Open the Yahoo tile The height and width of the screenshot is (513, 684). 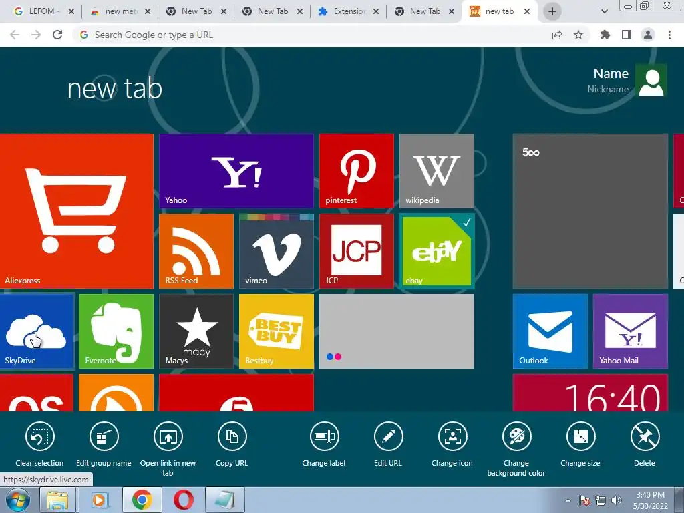click(236, 171)
